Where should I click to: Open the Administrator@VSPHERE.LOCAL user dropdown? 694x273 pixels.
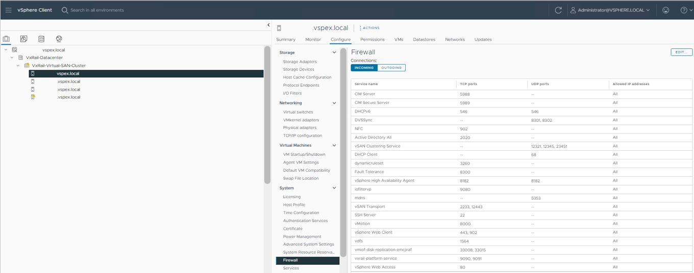(610, 10)
